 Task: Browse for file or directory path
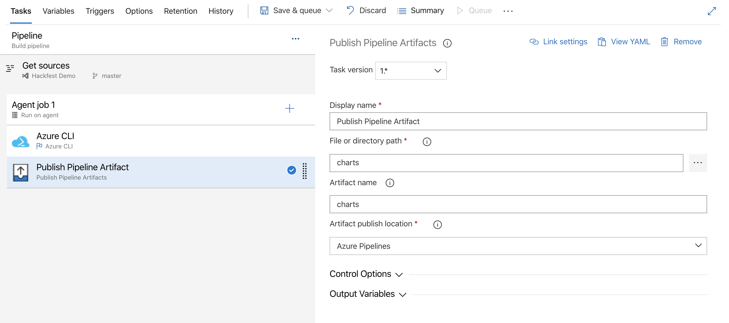click(x=698, y=163)
